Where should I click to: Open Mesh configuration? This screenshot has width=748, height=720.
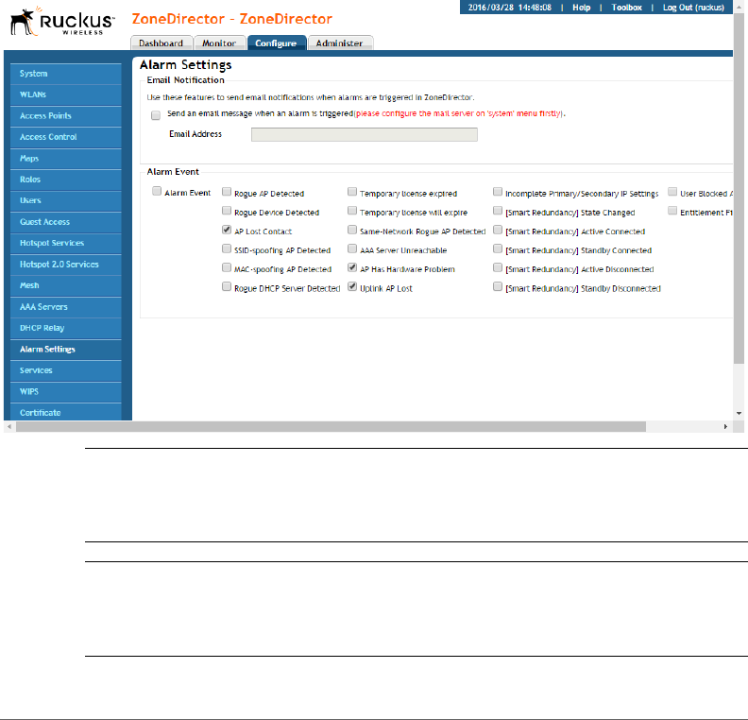click(x=66, y=285)
